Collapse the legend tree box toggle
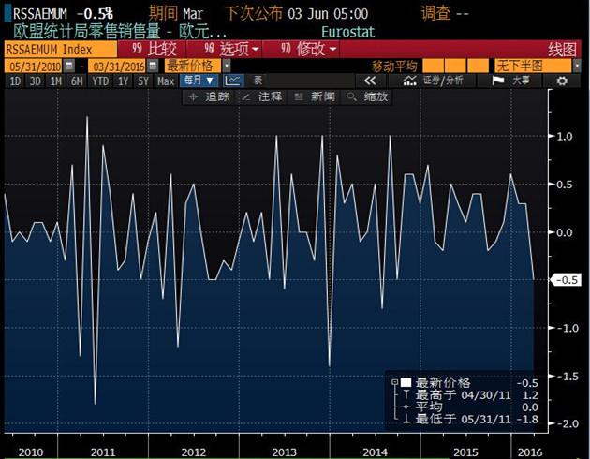The height and width of the screenshot is (459, 590). [393, 382]
